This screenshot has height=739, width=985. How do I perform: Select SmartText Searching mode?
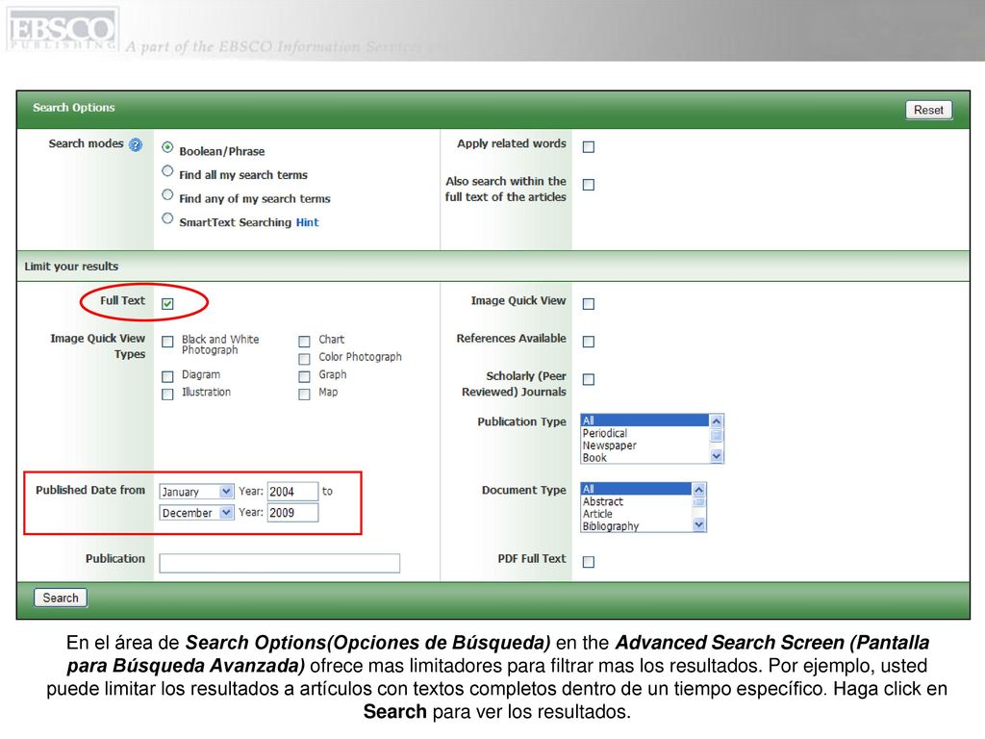pos(167,218)
